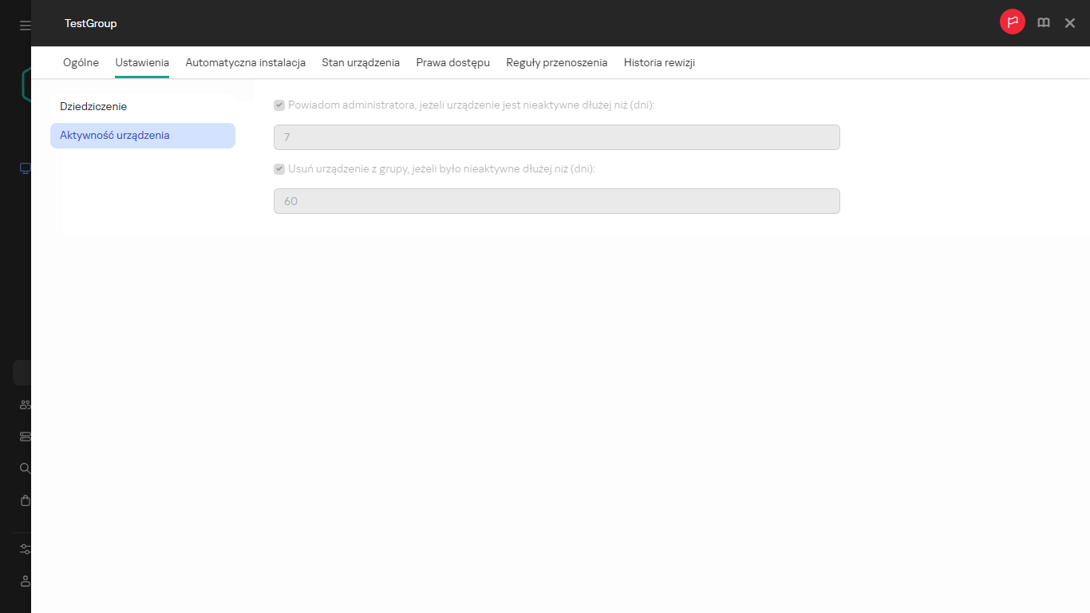Open the Prawa dostępu tab
This screenshot has width=1090, height=613.
point(453,62)
